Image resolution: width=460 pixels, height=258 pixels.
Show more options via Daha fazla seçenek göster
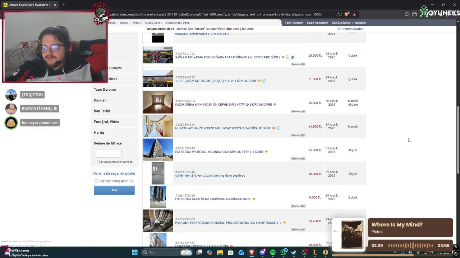coord(114,173)
